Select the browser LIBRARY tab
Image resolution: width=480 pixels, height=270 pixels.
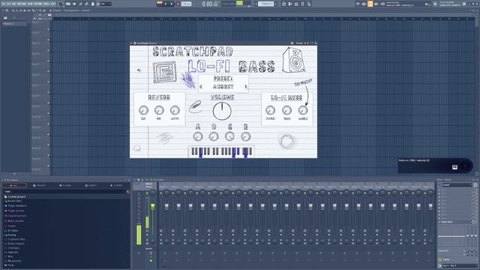tap(91, 185)
